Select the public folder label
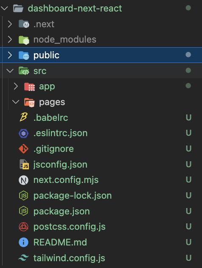 [x=46, y=55]
